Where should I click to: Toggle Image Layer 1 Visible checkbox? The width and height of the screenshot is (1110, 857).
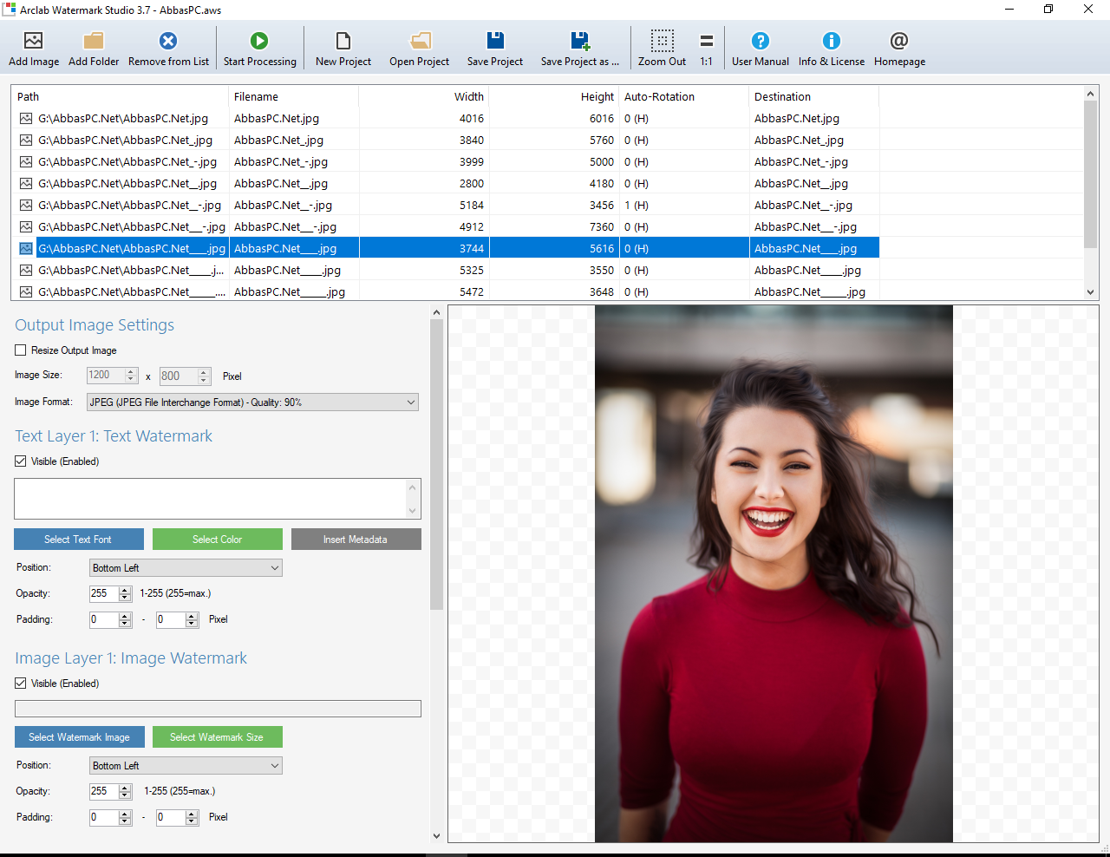click(x=21, y=684)
